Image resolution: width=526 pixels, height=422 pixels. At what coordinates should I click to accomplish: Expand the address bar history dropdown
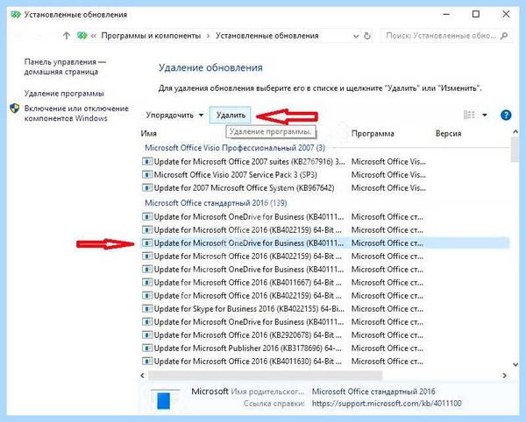[x=356, y=36]
